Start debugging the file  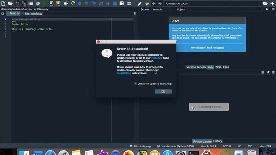point(79,3)
